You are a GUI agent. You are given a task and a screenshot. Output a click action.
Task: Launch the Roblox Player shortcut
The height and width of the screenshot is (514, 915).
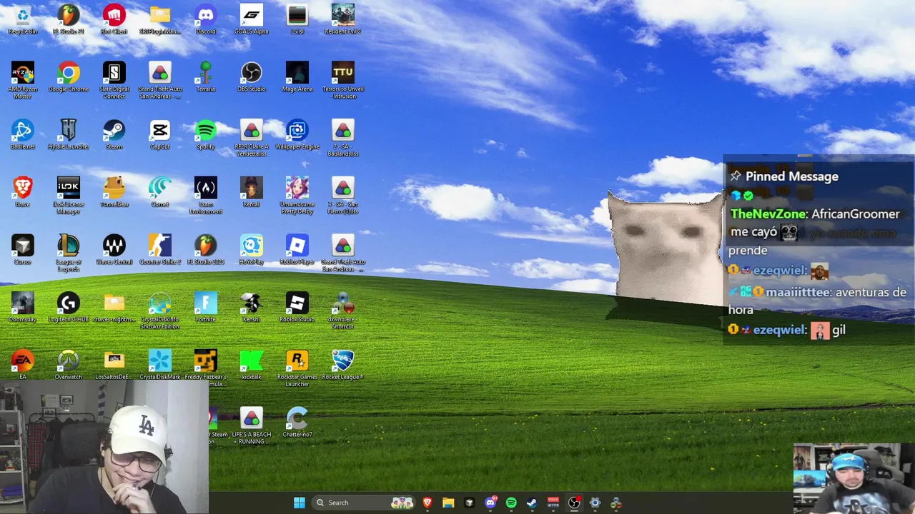coord(297,250)
